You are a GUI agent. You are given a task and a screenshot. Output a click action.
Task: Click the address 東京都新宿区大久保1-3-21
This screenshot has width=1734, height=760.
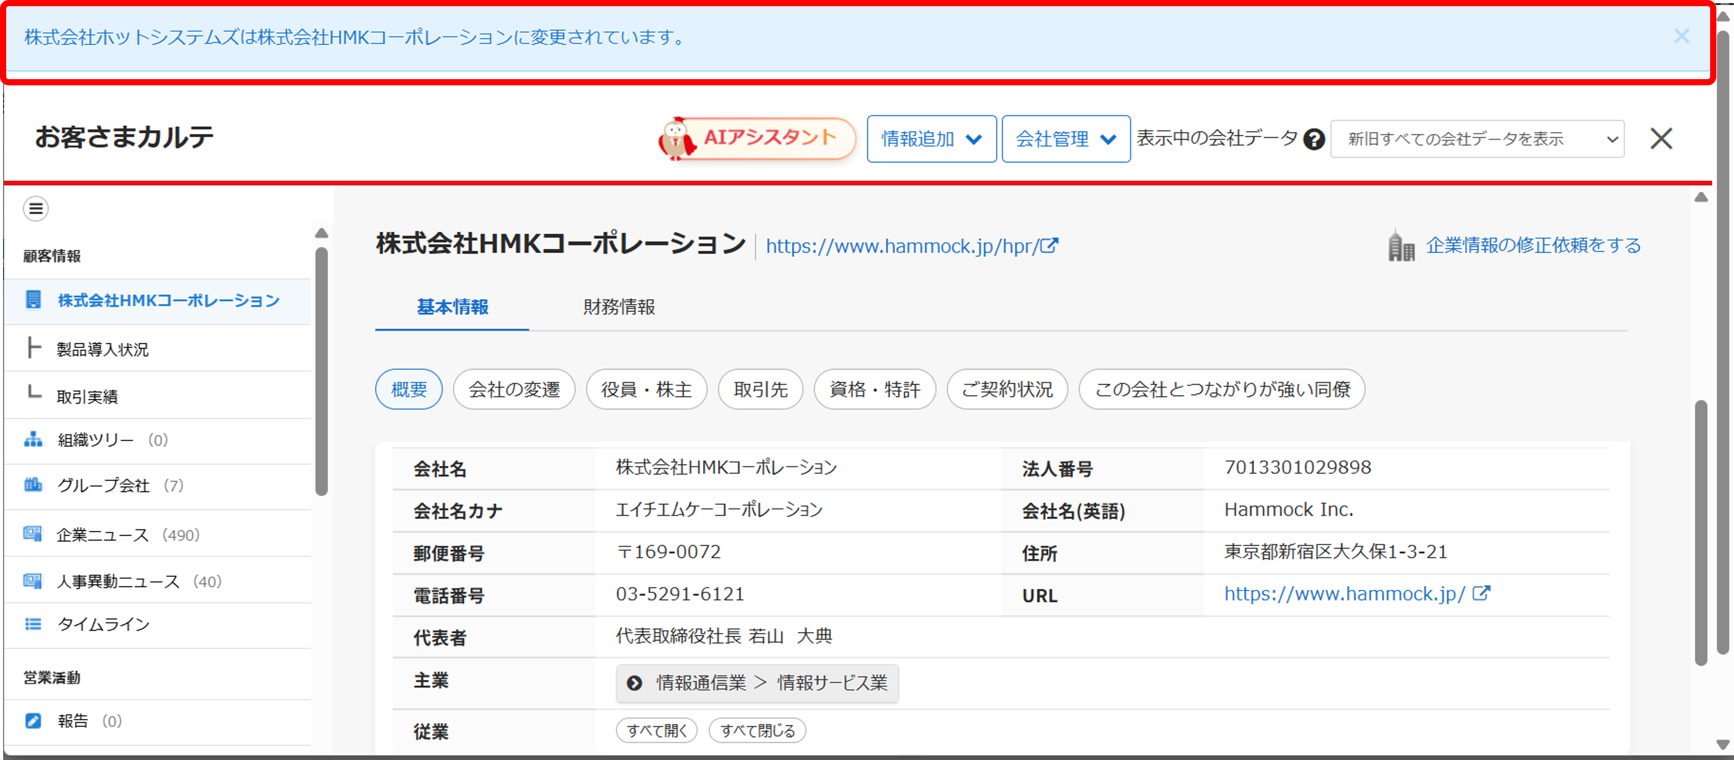[x=1335, y=551]
